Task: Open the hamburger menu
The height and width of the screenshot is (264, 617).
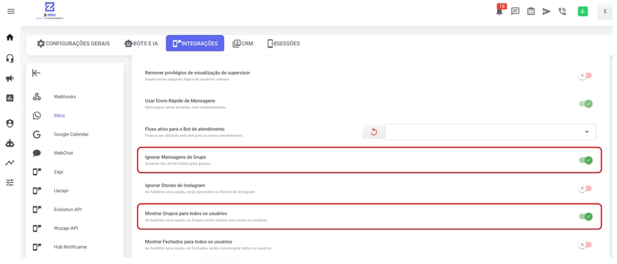Action: (x=11, y=12)
